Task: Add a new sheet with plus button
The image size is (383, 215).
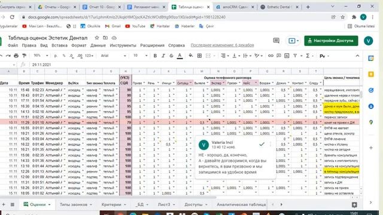Action: 4,204
